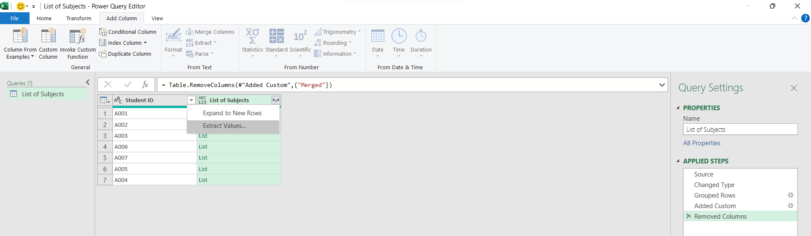Switch to the Home tab
The width and height of the screenshot is (811, 236).
(x=44, y=18)
